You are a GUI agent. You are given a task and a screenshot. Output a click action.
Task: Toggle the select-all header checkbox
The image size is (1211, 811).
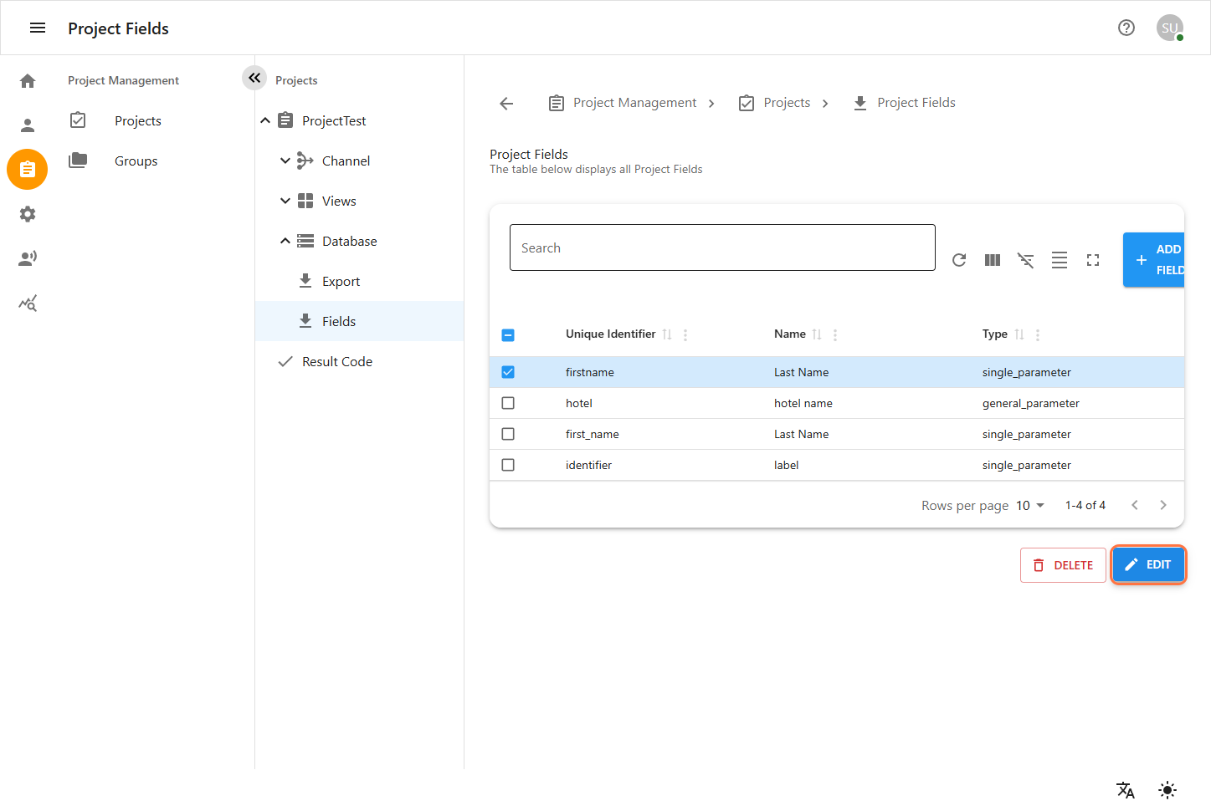tap(508, 334)
